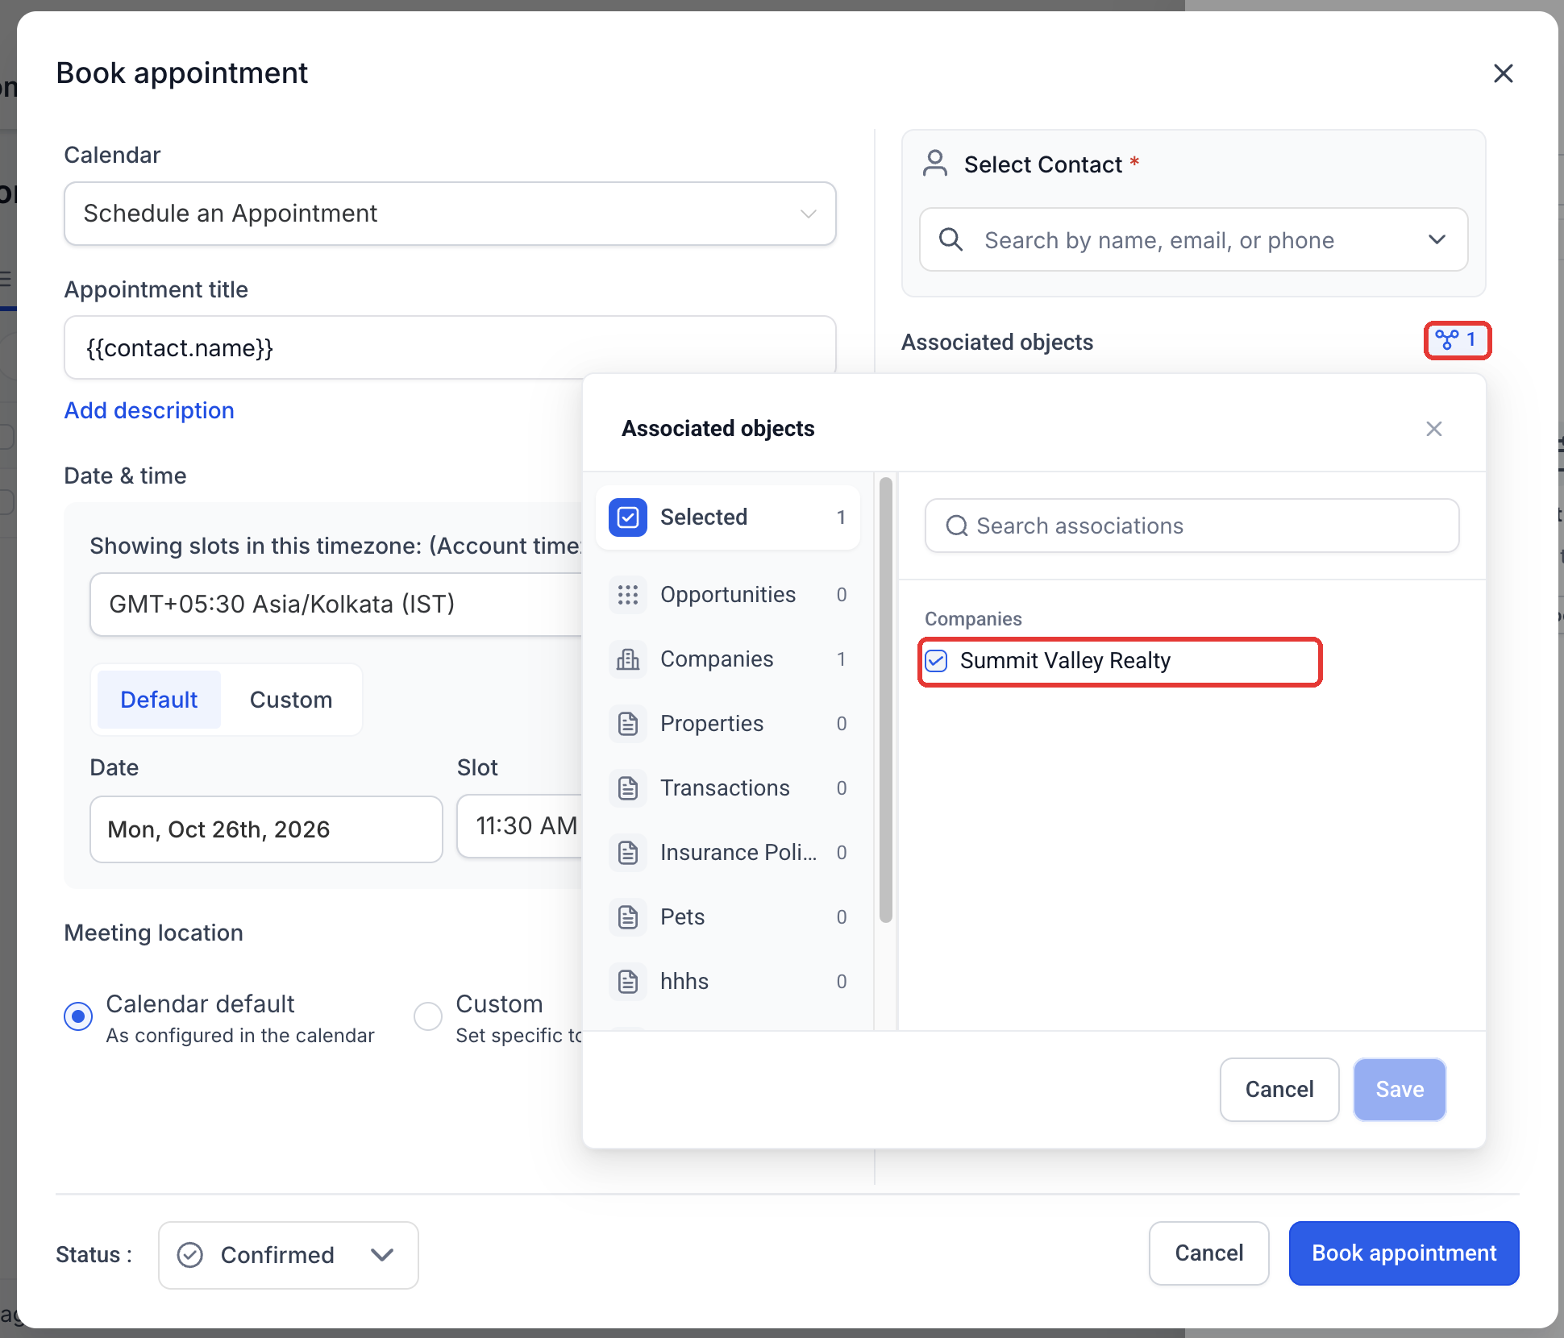Click the Pets document icon

tap(628, 917)
